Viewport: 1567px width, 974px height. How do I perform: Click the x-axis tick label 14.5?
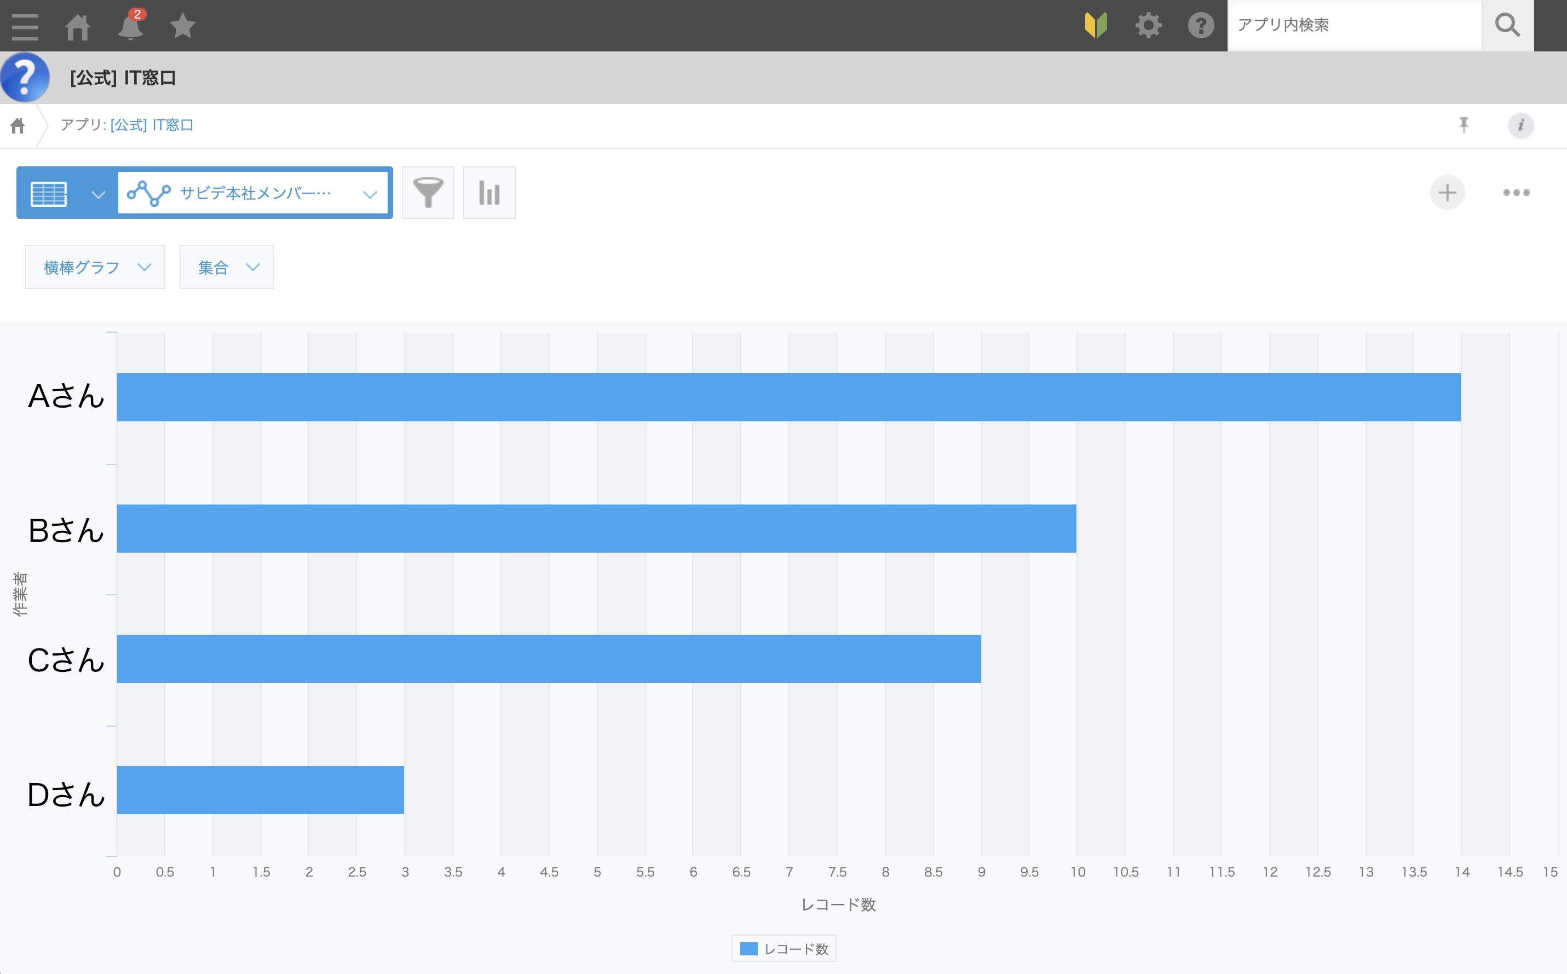point(1510,872)
